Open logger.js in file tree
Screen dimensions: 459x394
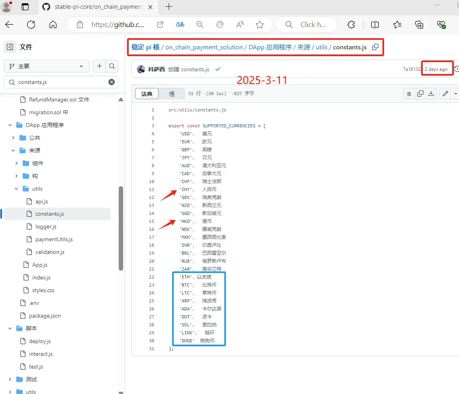tap(46, 226)
